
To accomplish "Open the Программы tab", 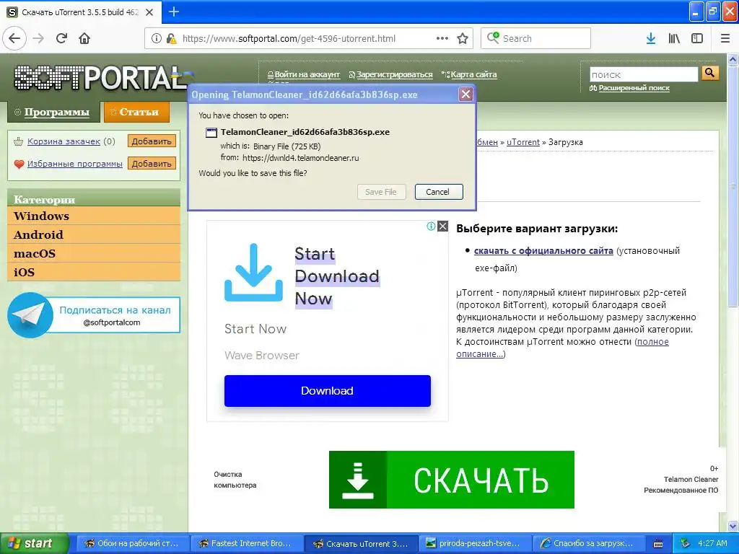I will 53,112.
